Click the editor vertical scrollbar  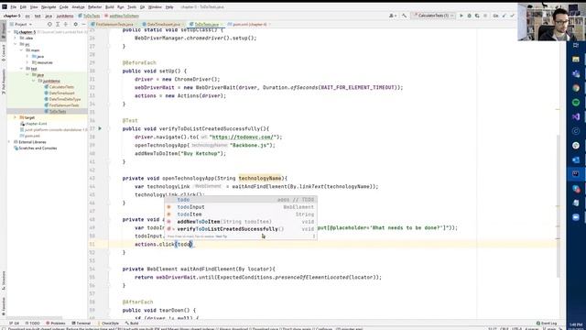(x=559, y=205)
